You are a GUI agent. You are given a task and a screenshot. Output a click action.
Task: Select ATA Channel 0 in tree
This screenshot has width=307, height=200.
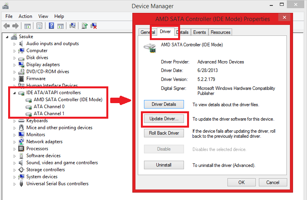tap(49, 107)
